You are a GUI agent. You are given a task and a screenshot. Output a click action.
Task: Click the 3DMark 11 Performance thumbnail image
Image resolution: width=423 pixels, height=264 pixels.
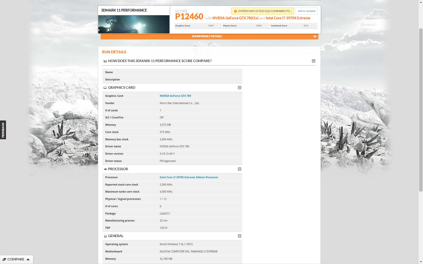(x=134, y=24)
